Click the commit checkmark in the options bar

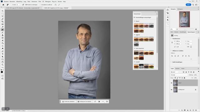coord(59,5)
